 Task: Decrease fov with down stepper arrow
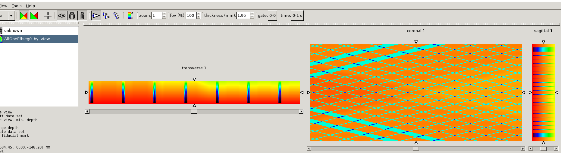198,17
